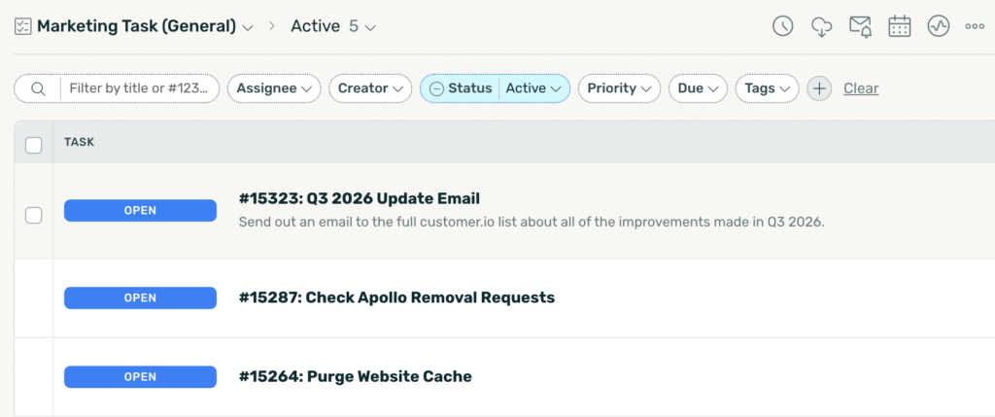Toggle the select-all tasks checkbox

(x=34, y=146)
